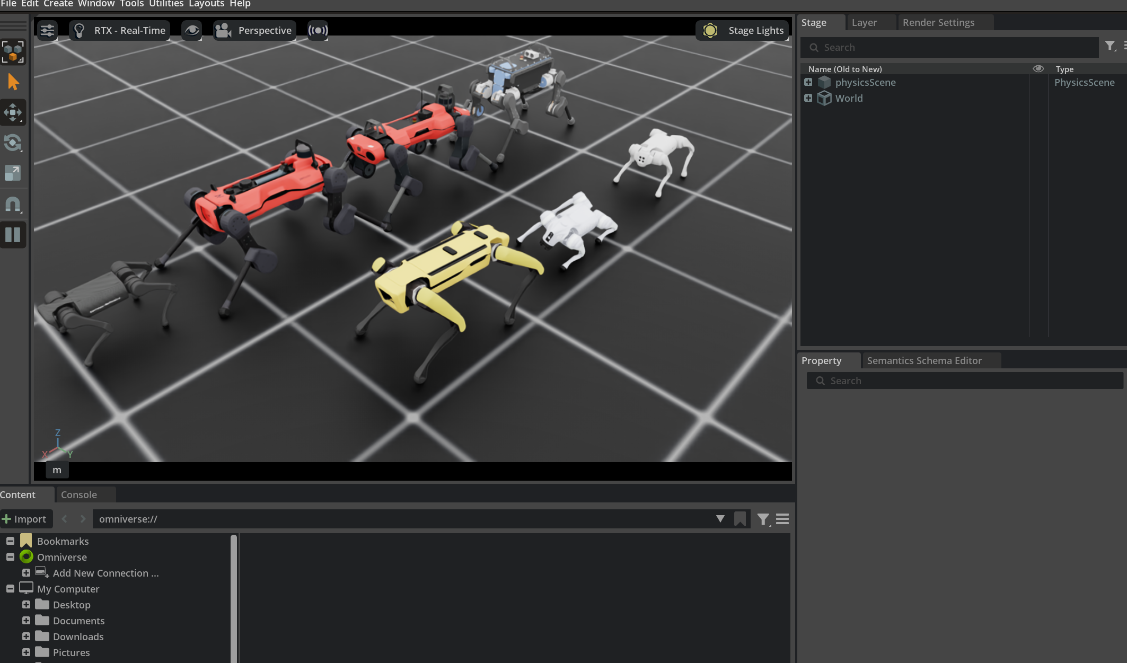Screen dimensions: 1127x663
Task: Activate the Scale tool
Action: coord(13,173)
